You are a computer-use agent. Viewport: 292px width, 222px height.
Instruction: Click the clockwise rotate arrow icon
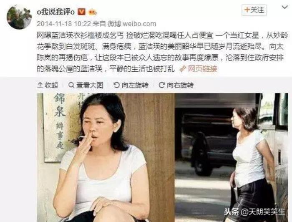tap(162, 85)
